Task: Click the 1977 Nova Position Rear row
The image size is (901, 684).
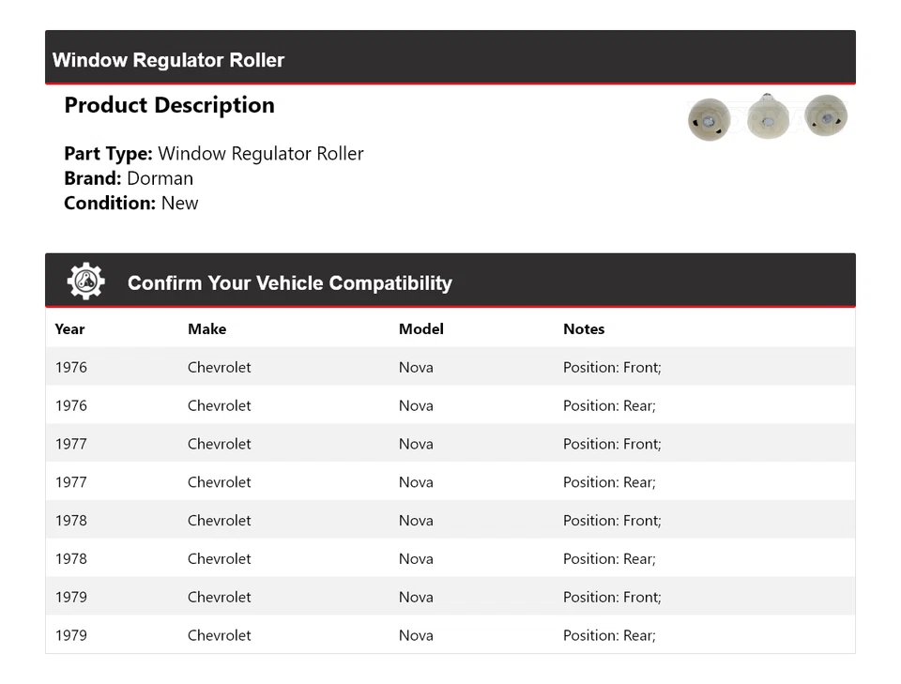Action: (450, 482)
